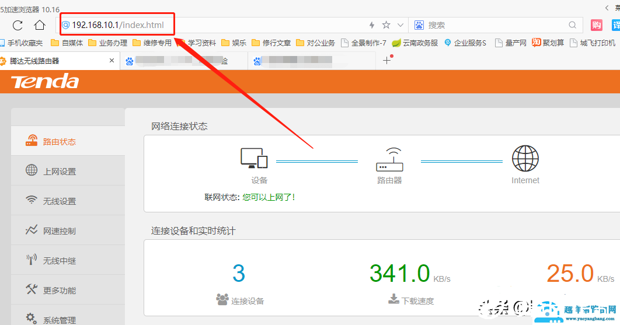Image resolution: width=620 pixels, height=325 pixels.
Task: Open the 业务办理 bookmark folder
Action: [108, 43]
